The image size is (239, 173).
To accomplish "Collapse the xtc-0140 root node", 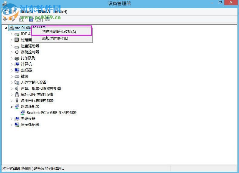I will [6, 28].
